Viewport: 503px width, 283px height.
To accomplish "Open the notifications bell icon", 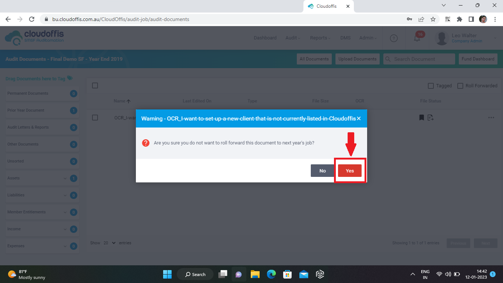I will (417, 38).
